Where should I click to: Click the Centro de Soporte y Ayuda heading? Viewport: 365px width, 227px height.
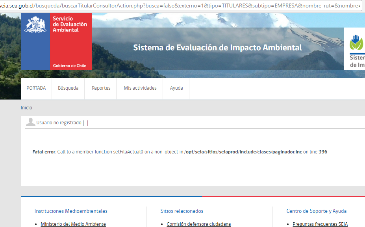tap(316, 211)
